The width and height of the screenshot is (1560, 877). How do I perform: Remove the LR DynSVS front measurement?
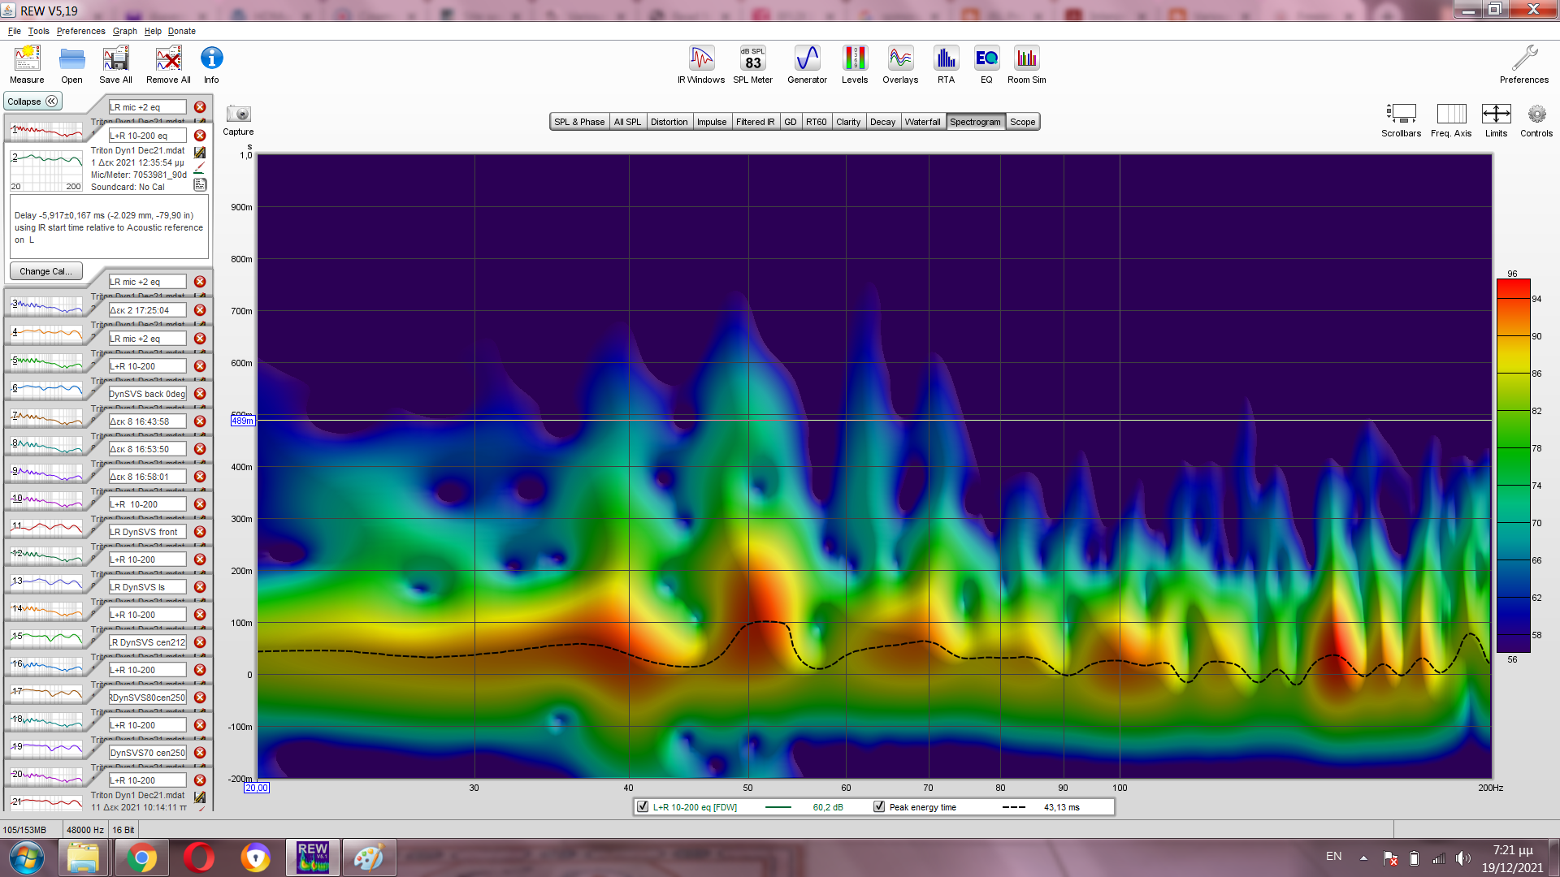point(200,532)
